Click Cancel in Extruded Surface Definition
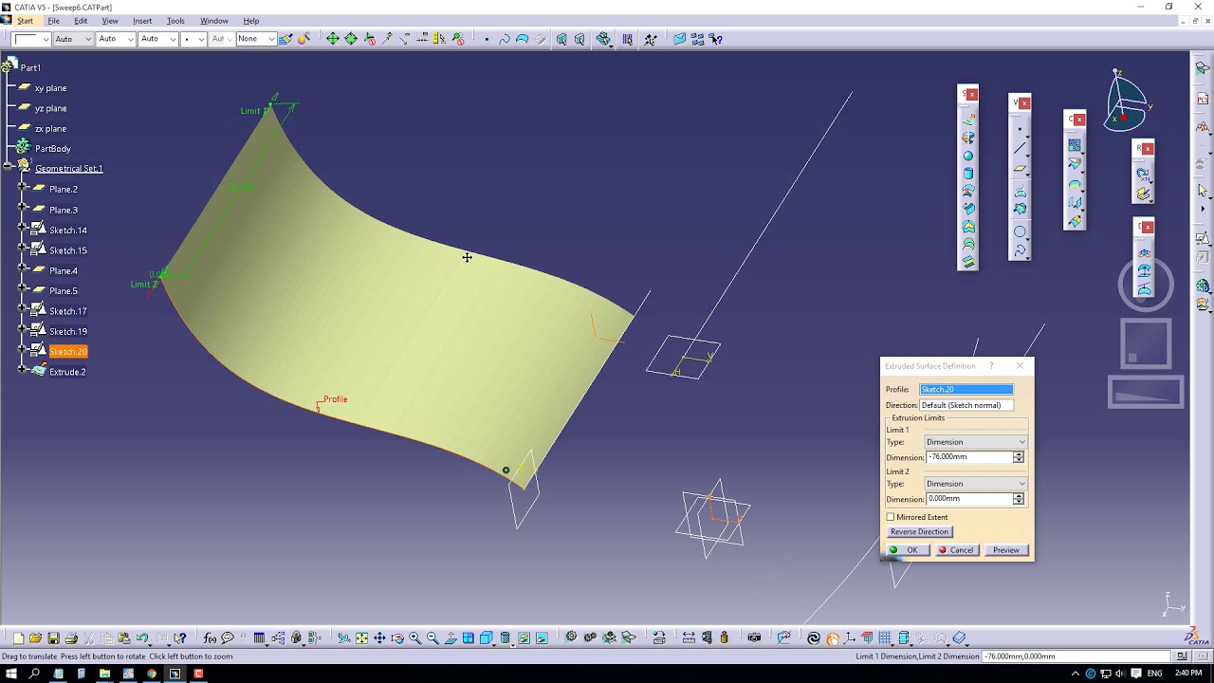Image resolution: width=1214 pixels, height=683 pixels. point(956,550)
